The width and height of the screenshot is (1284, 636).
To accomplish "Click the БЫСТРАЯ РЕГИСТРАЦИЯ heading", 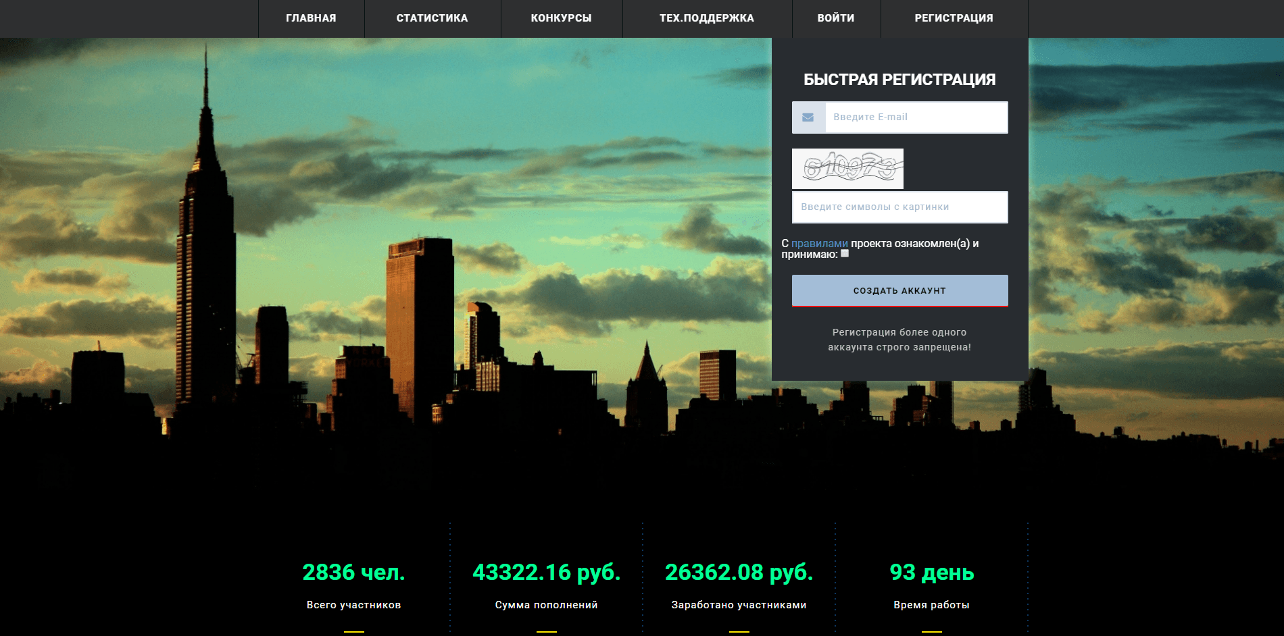I will pyautogui.click(x=899, y=80).
